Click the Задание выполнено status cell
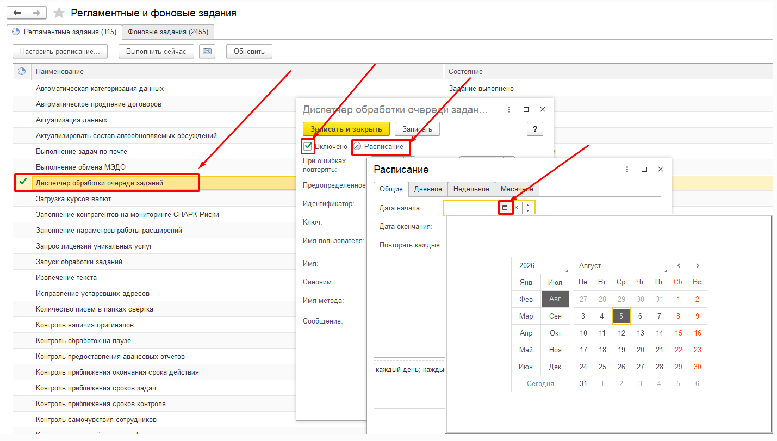The height and width of the screenshot is (441, 777). [608, 88]
